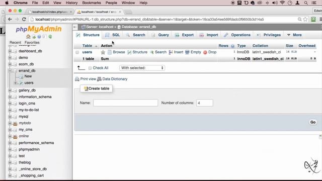This screenshot has width=322, height=181.
Task: Switch to first localhost Chrome tab
Action: [50, 12]
